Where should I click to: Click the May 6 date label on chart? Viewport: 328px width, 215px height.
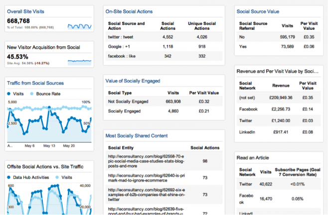tap(29, 146)
